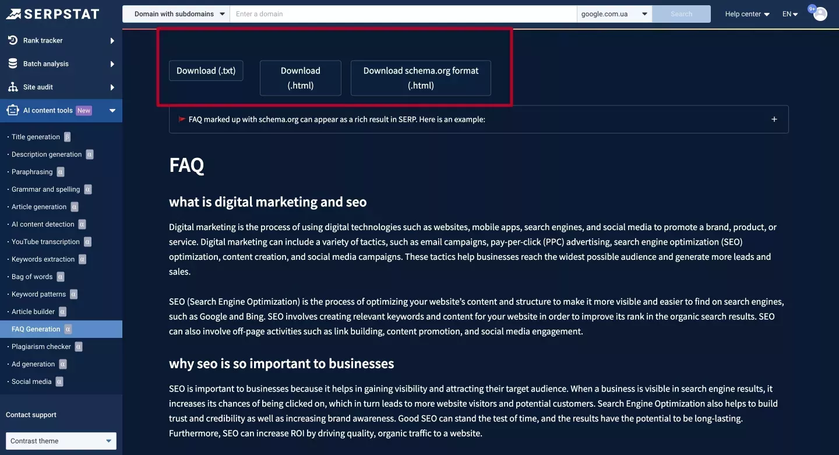
Task: Click Download schema.org format (.html) button
Action: coord(421,78)
